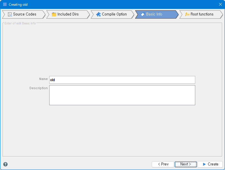225x170 pixels.
Task: Click the blue play arrow on Create
Action: (204, 164)
